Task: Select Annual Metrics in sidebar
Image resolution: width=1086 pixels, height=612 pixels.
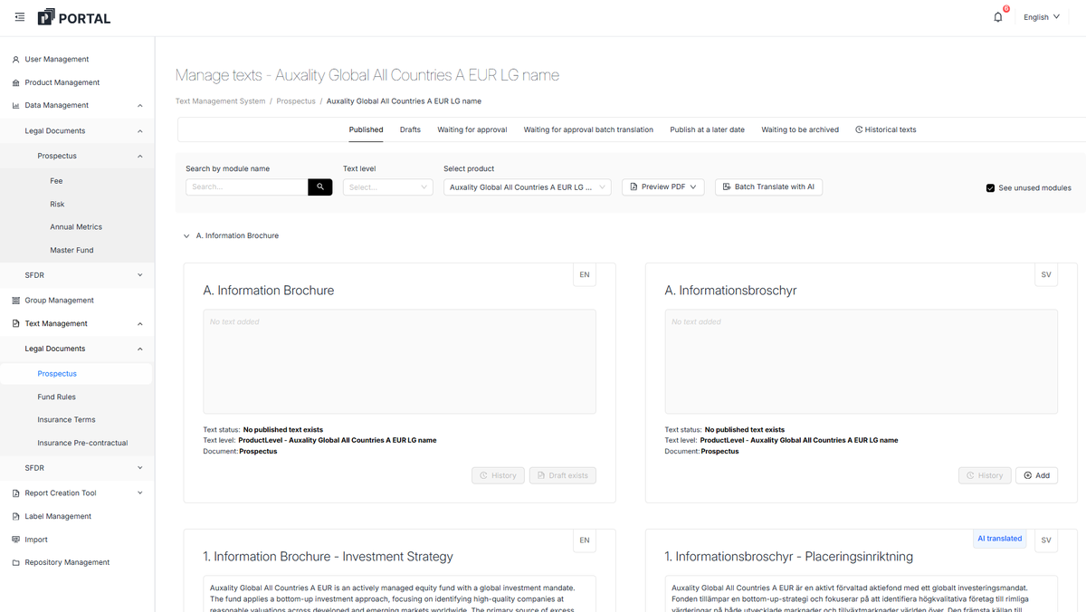Action: 76,227
